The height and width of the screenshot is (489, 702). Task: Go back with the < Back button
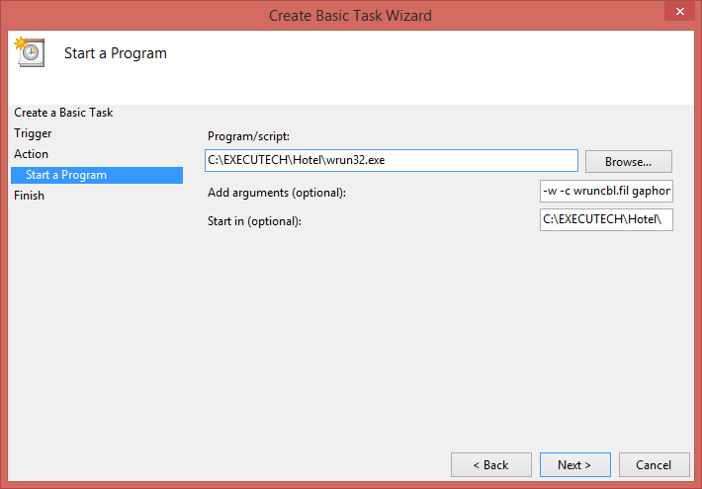coord(491,465)
